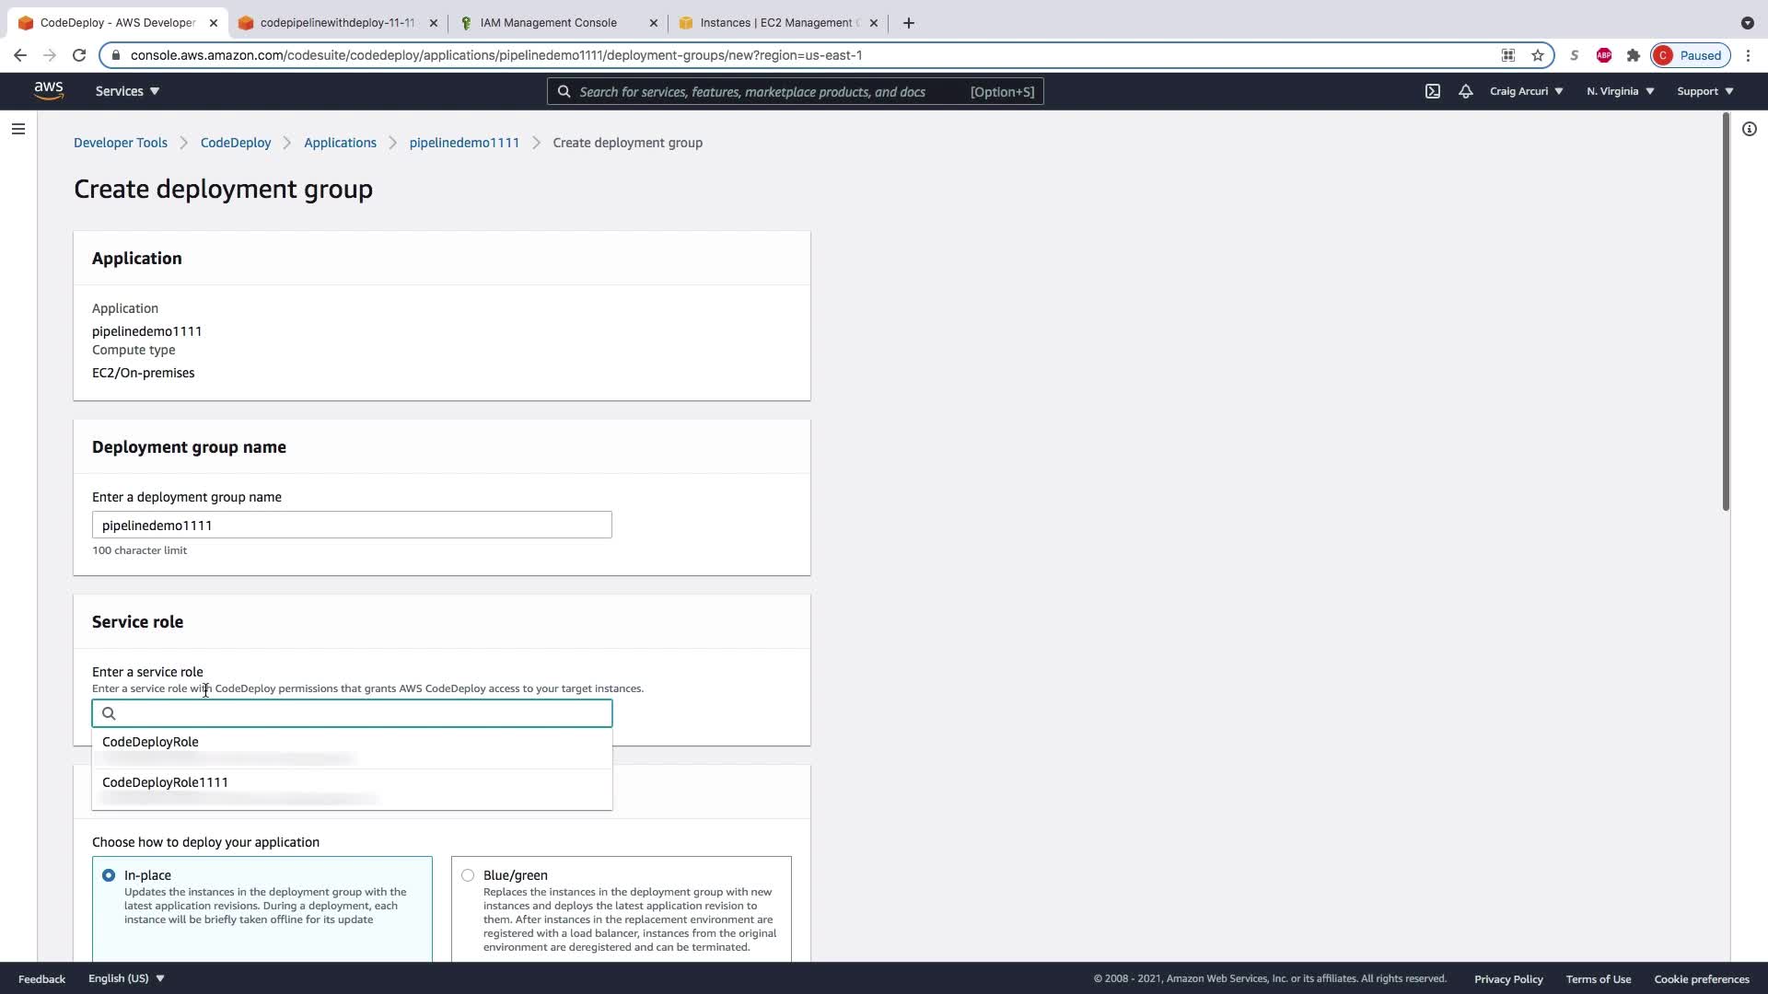Open the browser extensions puzzle icon
This screenshot has height=994, width=1768.
pos(1634,55)
